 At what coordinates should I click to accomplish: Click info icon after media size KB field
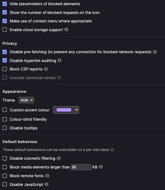(x=101, y=167)
